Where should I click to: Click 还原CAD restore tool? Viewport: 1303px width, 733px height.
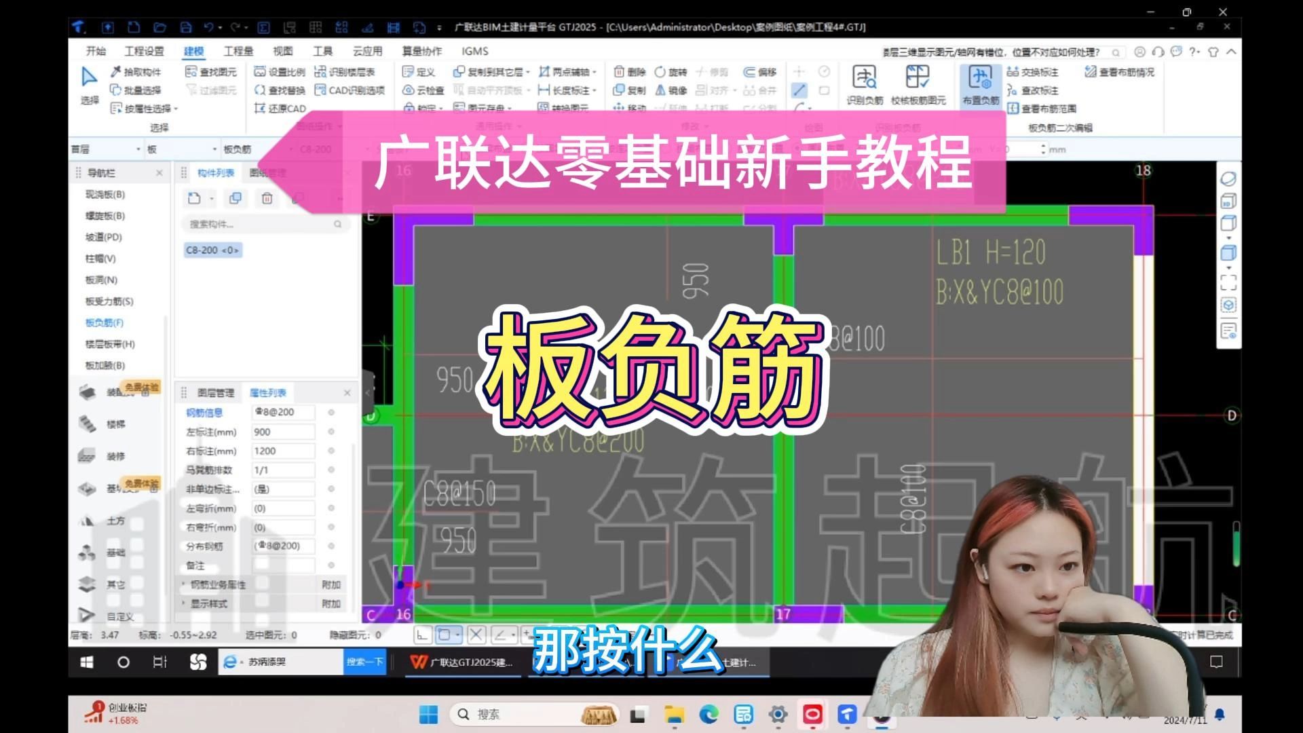click(280, 109)
